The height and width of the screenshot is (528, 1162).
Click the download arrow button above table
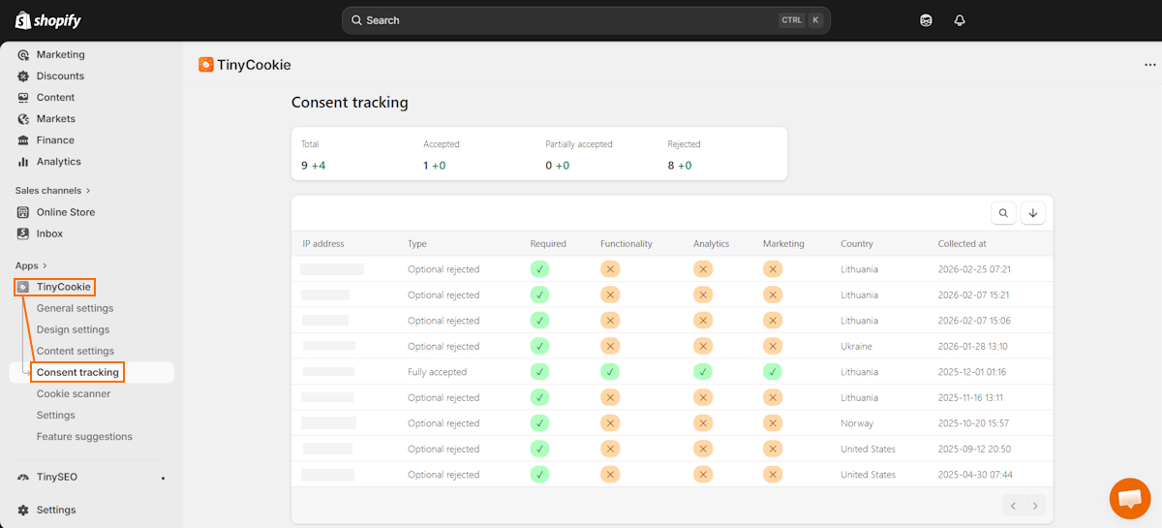click(x=1033, y=213)
